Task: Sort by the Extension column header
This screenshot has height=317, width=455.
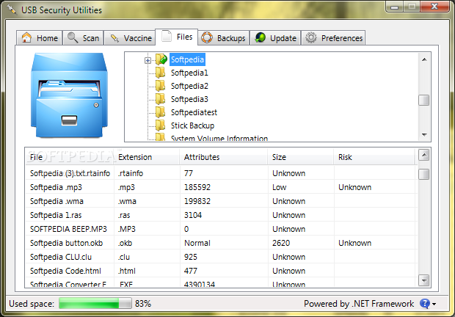Action: point(147,157)
